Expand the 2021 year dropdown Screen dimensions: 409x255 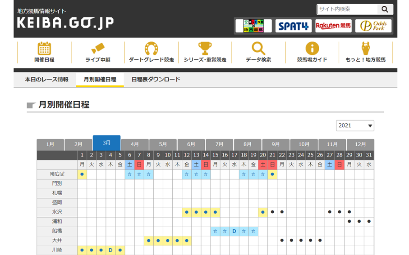355,125
